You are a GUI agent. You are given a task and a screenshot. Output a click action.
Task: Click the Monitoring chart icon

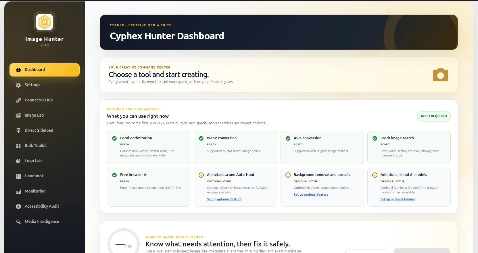point(18,191)
